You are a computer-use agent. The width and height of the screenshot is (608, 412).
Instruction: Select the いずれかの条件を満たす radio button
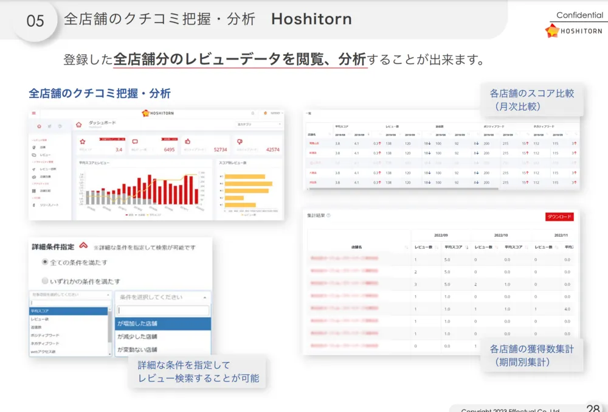45,281
